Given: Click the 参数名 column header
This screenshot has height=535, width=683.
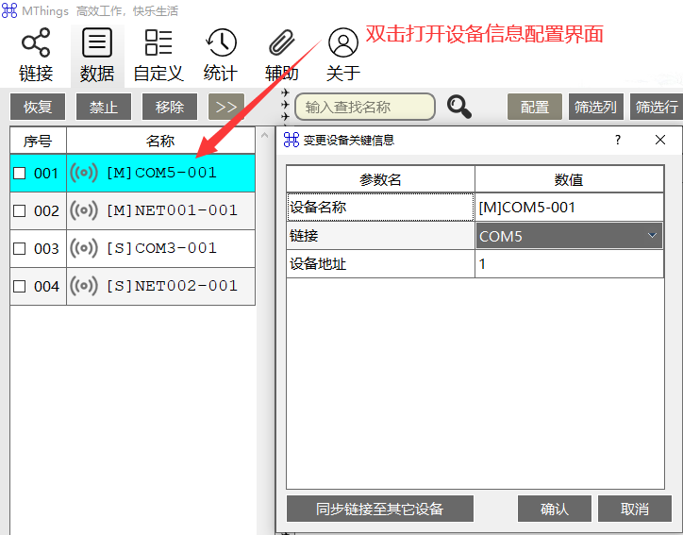Looking at the screenshot, I should tap(380, 179).
